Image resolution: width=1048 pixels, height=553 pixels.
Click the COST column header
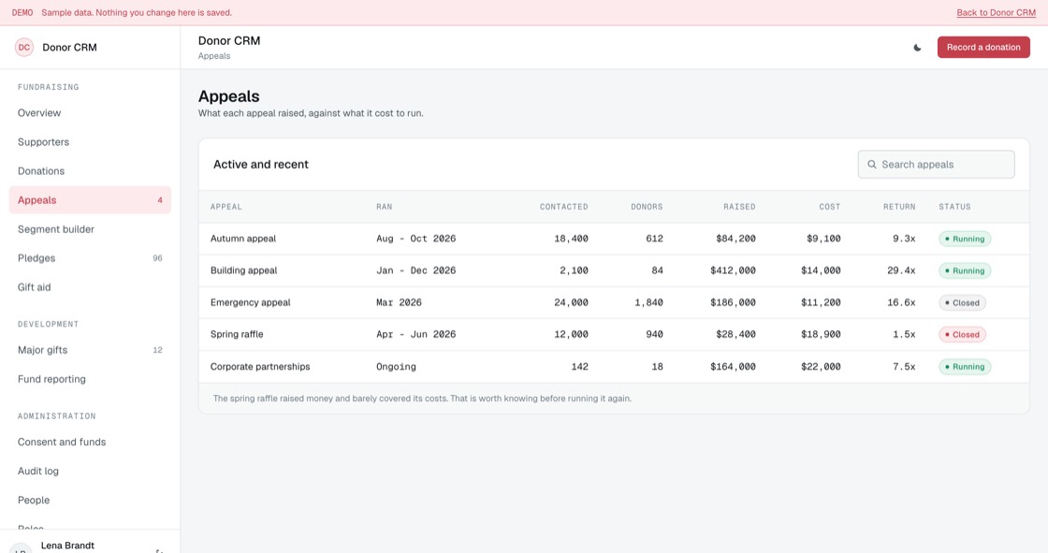click(830, 207)
